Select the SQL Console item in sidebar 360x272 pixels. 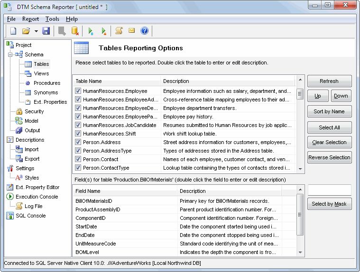coord(30,216)
